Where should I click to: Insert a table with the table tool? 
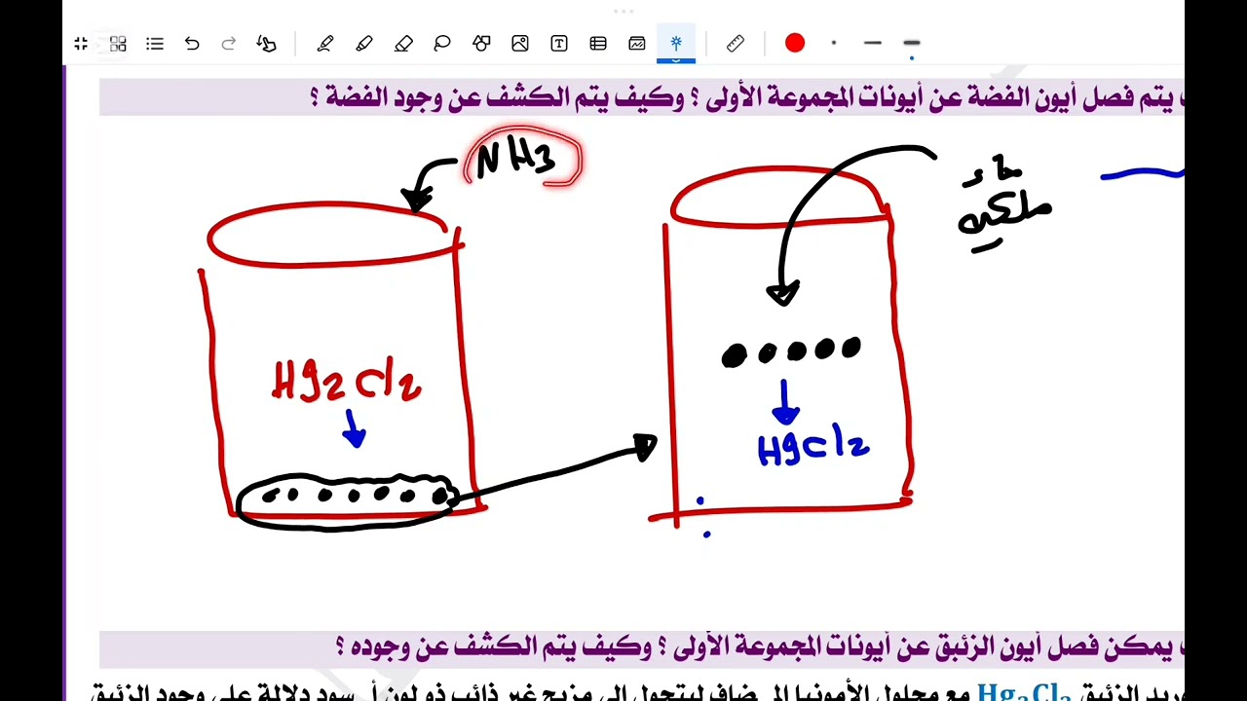click(598, 44)
